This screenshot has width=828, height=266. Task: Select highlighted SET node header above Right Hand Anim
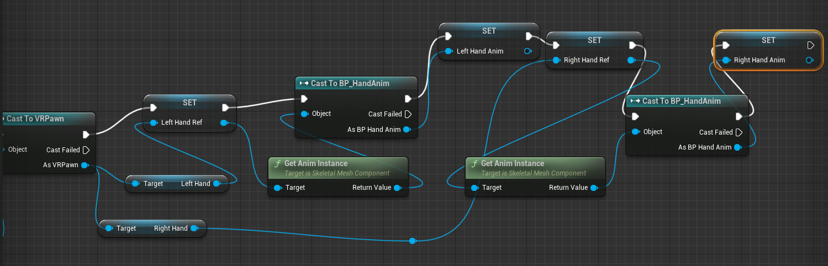(768, 40)
